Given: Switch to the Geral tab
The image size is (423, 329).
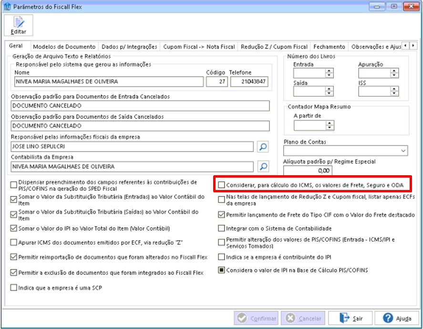Looking at the screenshot, I should 16,46.
